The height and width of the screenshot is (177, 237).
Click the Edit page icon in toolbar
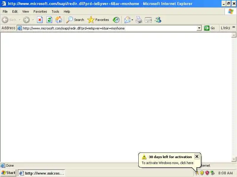[148, 20]
